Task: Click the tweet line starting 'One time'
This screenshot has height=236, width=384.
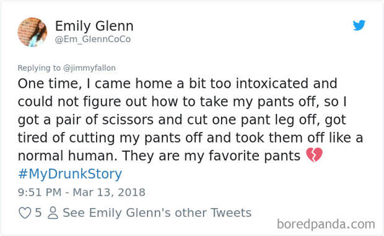Action: point(178,84)
